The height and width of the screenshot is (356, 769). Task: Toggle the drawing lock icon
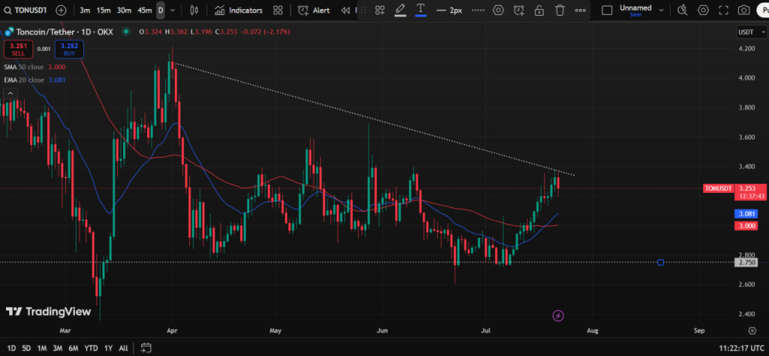[539, 10]
